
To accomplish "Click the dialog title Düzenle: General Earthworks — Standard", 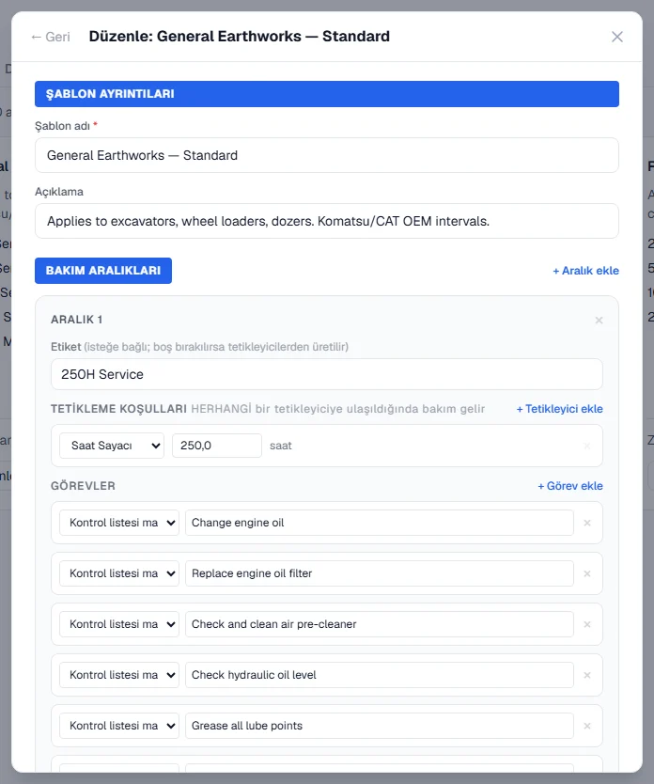I will point(240,37).
